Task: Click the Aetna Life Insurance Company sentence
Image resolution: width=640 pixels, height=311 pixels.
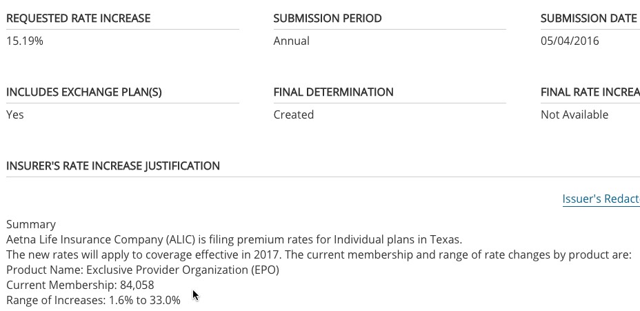Action: (x=234, y=240)
